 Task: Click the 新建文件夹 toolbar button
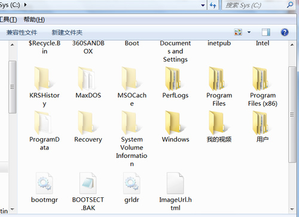(x=67, y=32)
